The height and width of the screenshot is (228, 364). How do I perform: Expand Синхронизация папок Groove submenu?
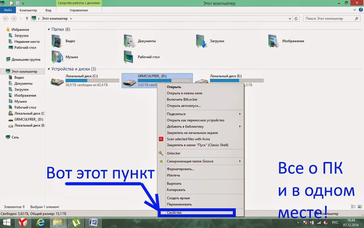pos(240,161)
